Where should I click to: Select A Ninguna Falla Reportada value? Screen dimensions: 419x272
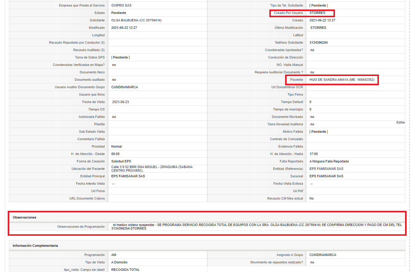pyautogui.click(x=329, y=161)
